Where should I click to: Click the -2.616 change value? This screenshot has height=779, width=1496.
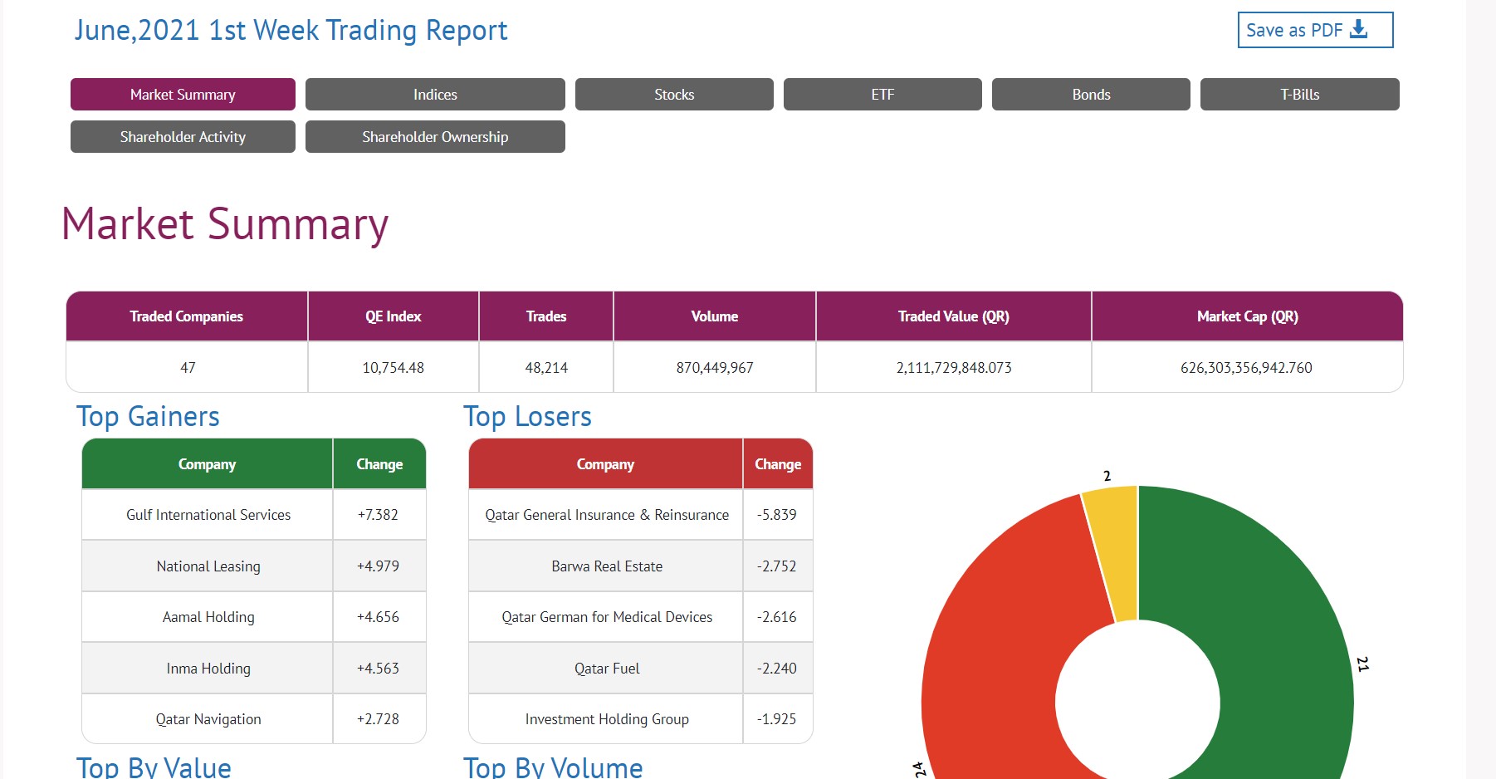coord(776,617)
